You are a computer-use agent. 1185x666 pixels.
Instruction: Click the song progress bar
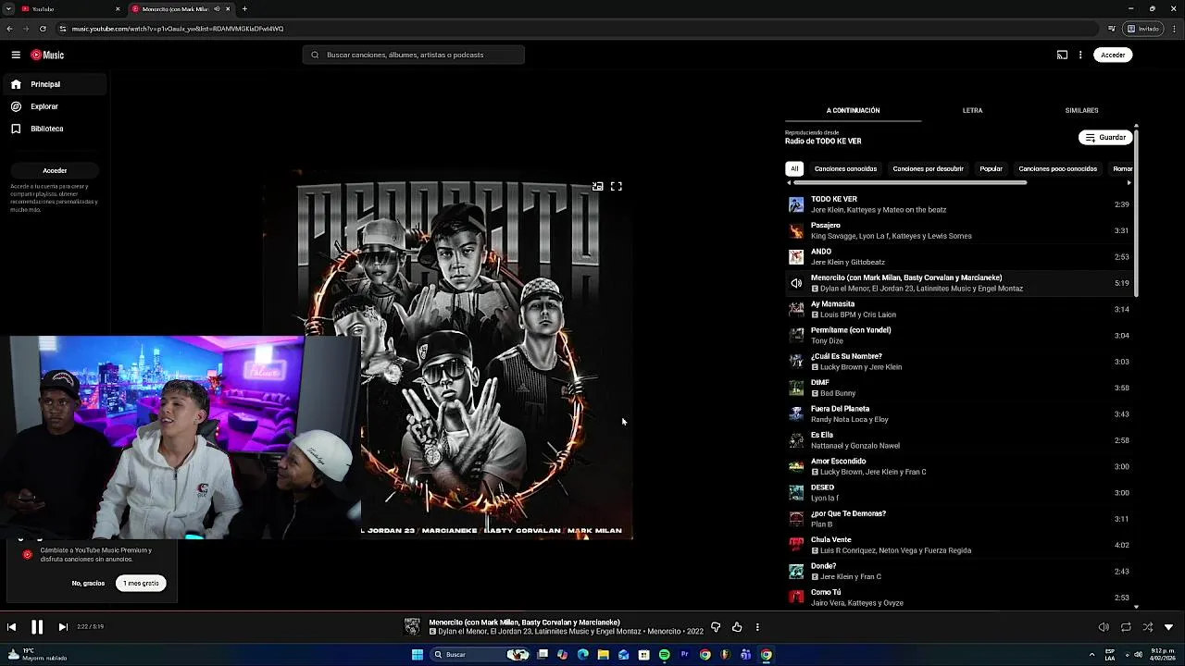click(x=592, y=610)
